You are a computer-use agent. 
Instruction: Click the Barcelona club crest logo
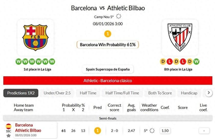click(x=35, y=37)
